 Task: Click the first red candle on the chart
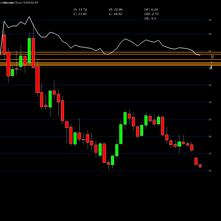pos(4,44)
